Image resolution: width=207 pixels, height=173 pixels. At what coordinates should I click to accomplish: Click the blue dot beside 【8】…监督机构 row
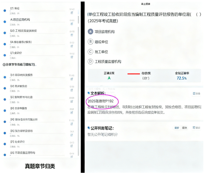[5, 155]
